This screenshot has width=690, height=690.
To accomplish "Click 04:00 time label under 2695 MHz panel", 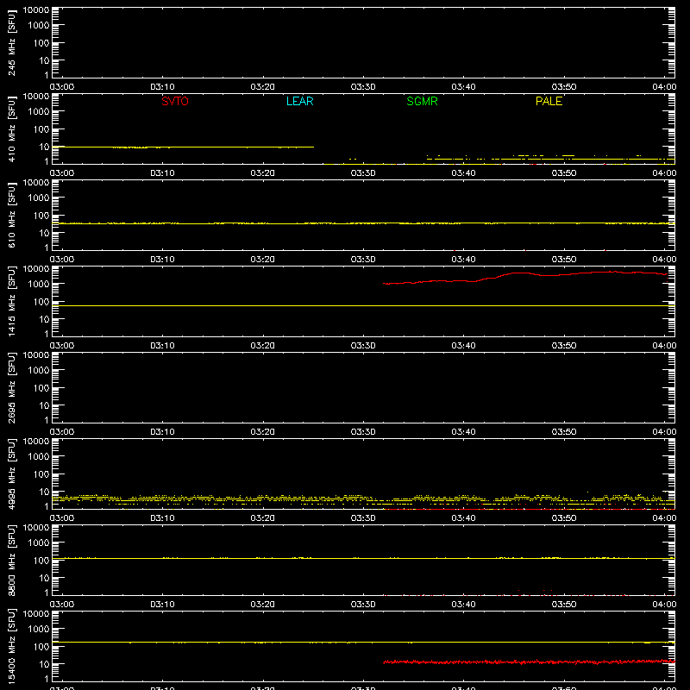I will pyautogui.click(x=664, y=432).
